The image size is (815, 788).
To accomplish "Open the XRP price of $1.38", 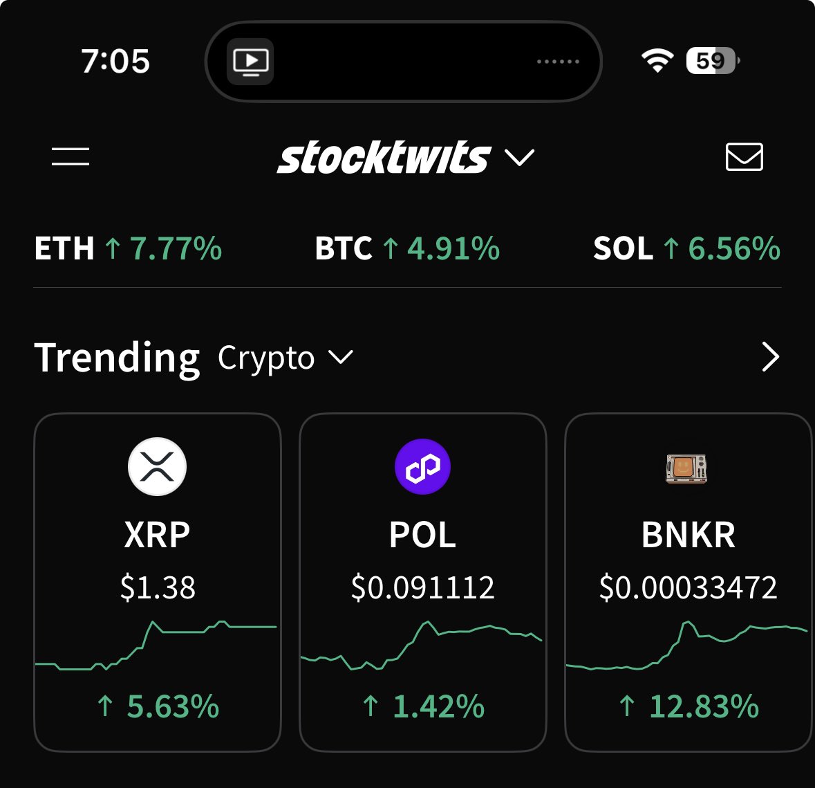I will coord(158,588).
